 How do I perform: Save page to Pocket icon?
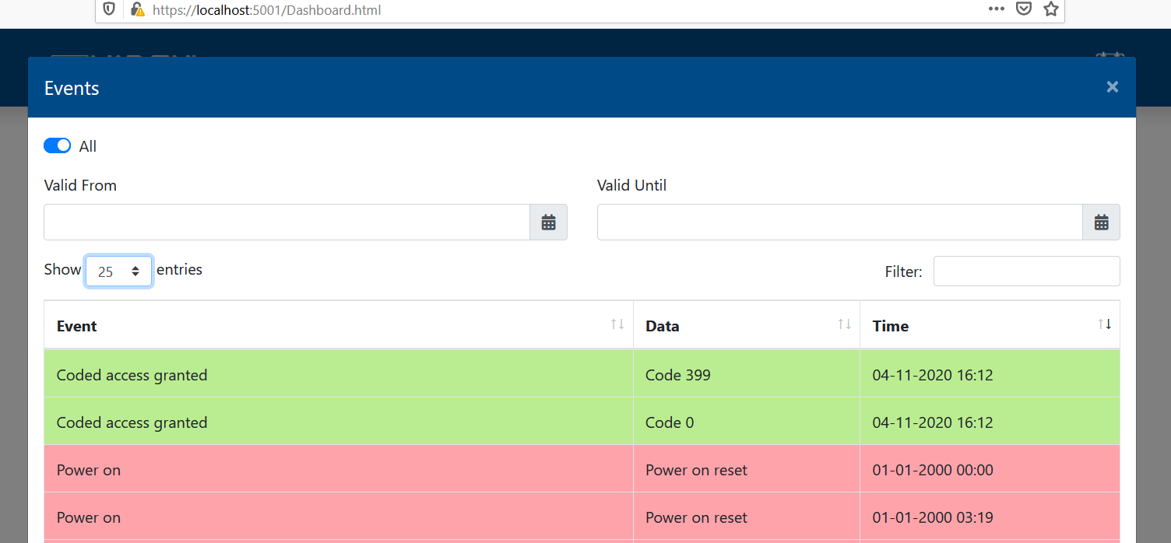1024,9
